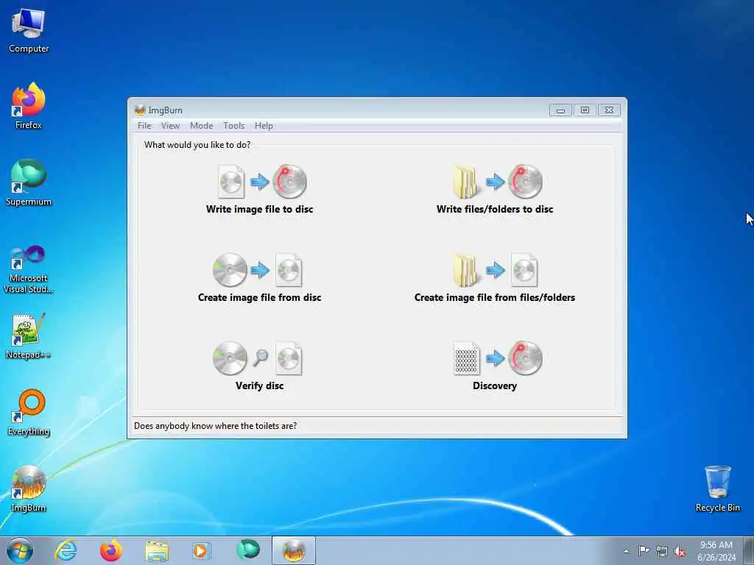Viewport: 754px width, 565px height.
Task: Select the 'Write image file to disc' label
Action: [x=260, y=209]
